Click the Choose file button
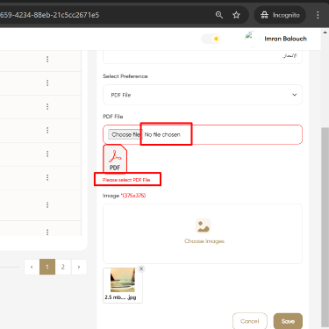 click(125, 134)
